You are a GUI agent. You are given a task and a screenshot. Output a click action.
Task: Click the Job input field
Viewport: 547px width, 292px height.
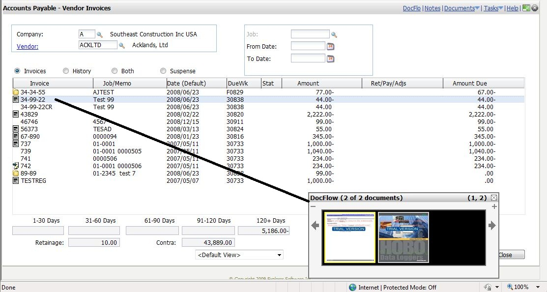(x=310, y=34)
